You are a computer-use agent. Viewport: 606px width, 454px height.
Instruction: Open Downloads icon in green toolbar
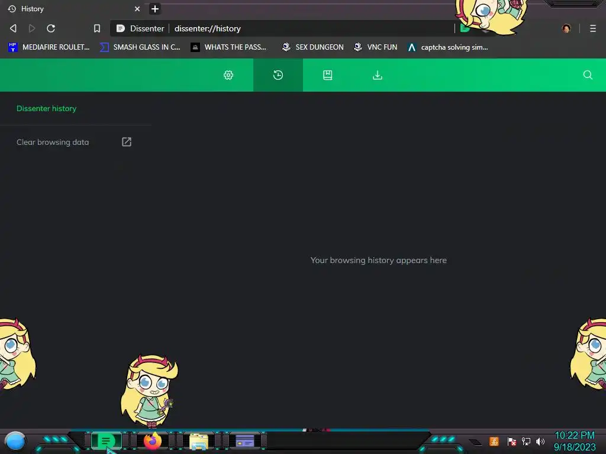378,75
